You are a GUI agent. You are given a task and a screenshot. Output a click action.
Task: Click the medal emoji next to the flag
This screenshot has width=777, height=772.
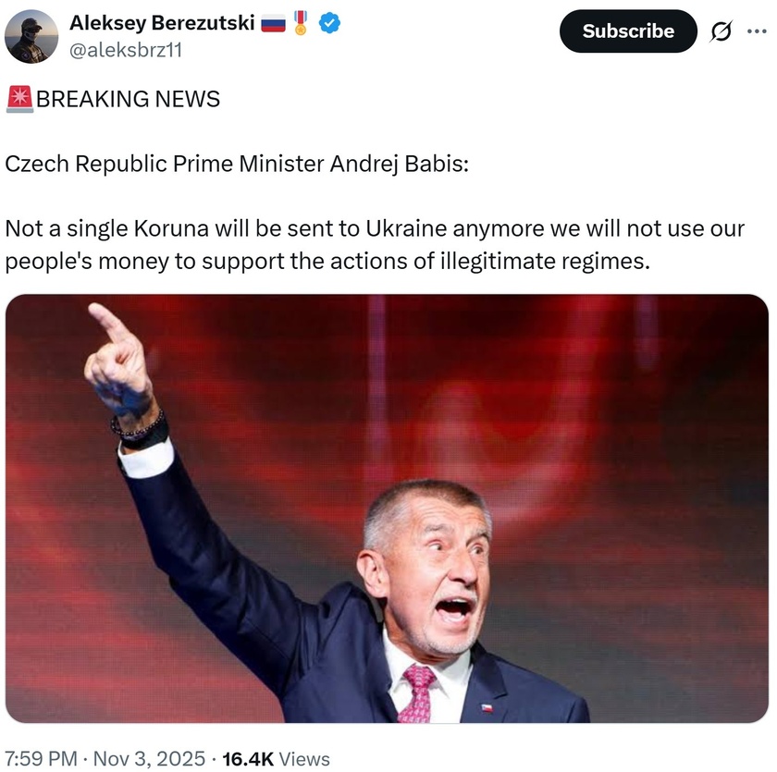click(x=301, y=23)
